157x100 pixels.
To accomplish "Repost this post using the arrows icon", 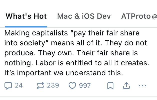I will click(x=40, y=86).
